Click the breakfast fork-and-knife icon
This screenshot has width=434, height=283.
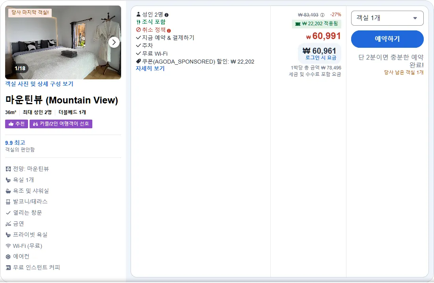click(138, 22)
